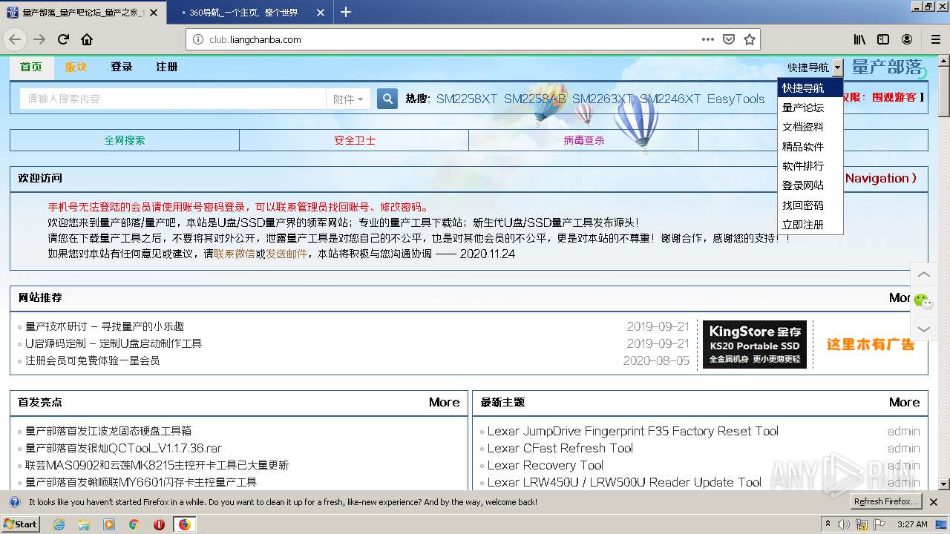Image resolution: width=950 pixels, height=534 pixels.
Task: Open 量产技术研讨 recommended site link
Action: click(105, 326)
